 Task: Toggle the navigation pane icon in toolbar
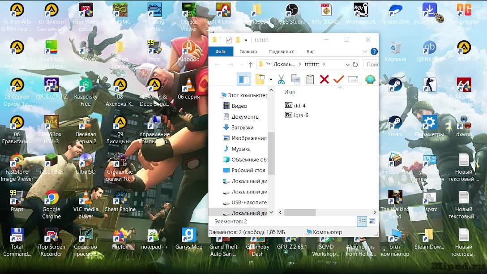click(244, 80)
